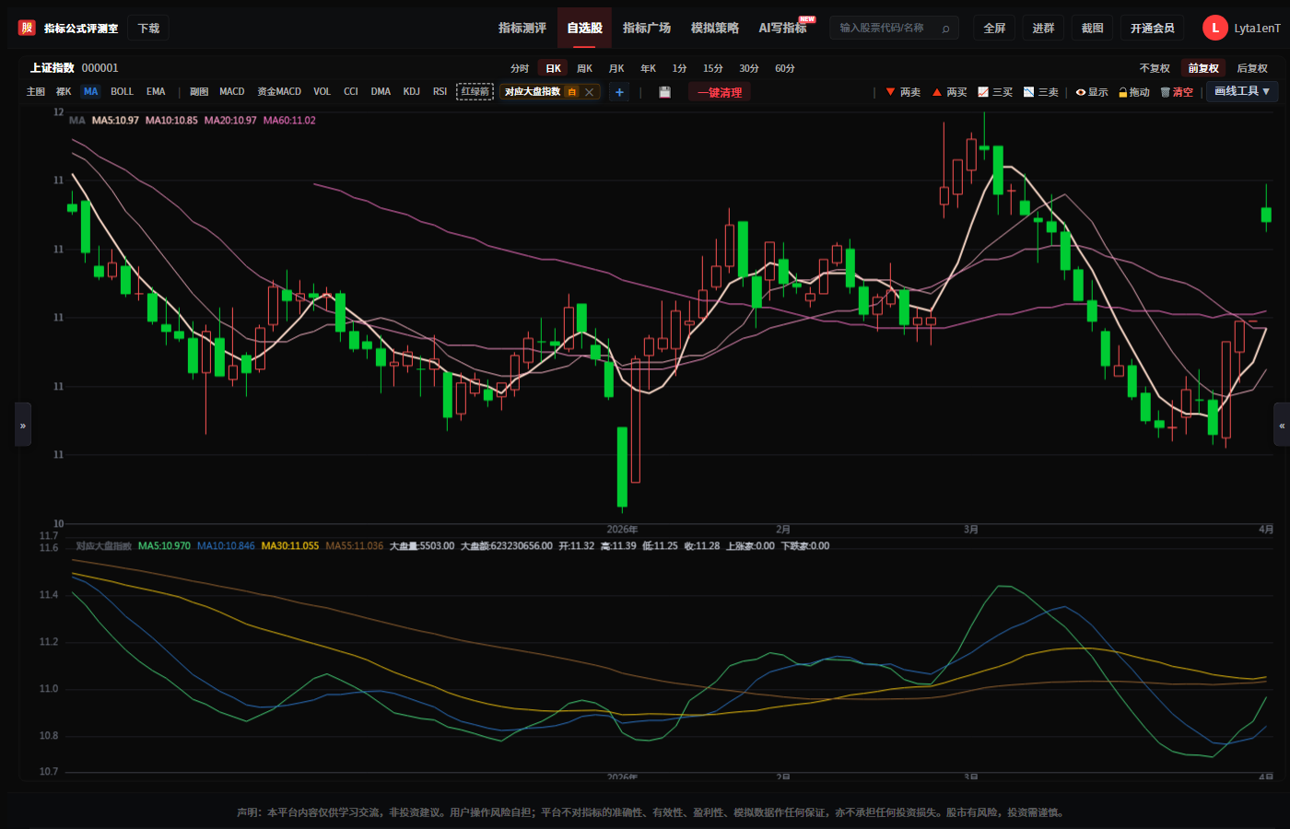This screenshot has height=829, width=1290.
Task: Select the 三买 chart marker icon
Action: (983, 92)
